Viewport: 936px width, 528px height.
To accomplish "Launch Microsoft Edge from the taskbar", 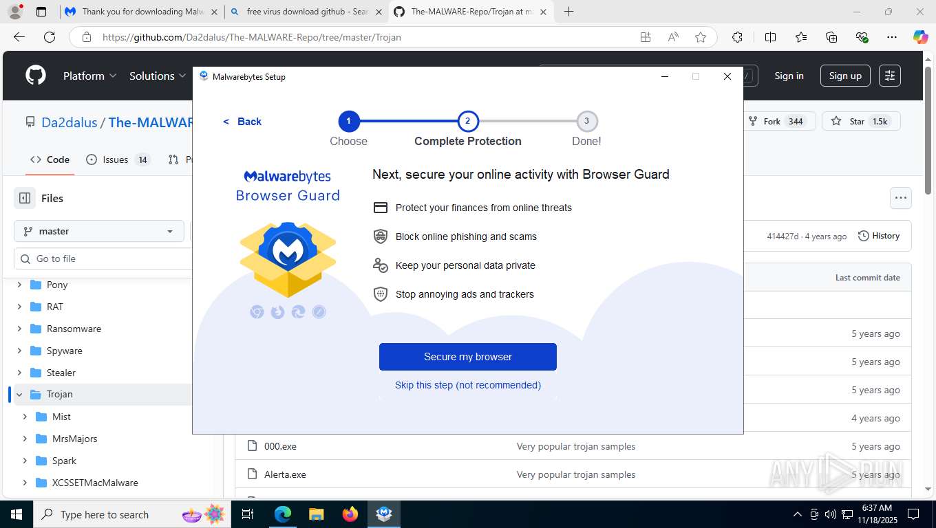I will tap(283, 514).
